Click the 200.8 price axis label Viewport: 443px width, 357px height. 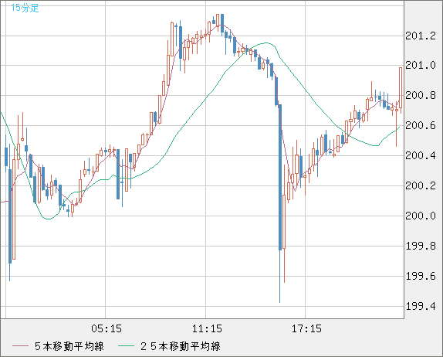[421, 95]
